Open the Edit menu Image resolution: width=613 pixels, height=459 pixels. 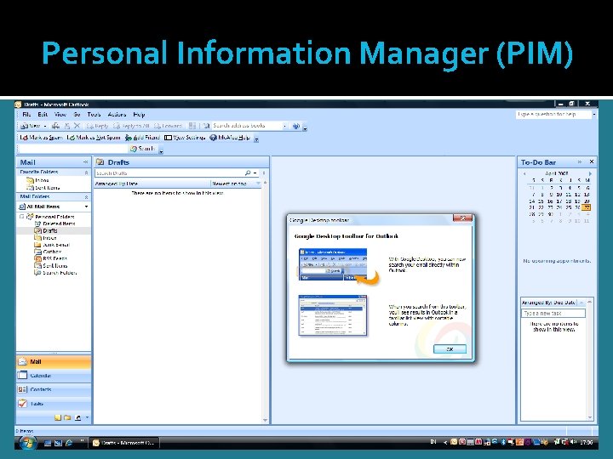click(43, 115)
